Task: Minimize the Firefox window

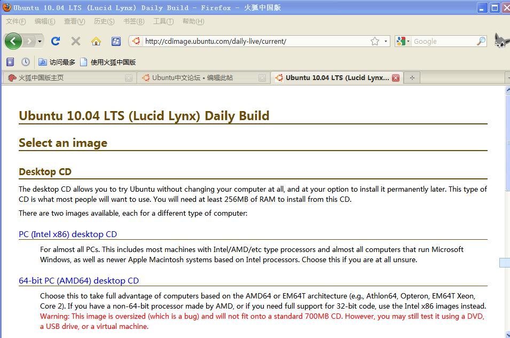Action: pos(482,7)
